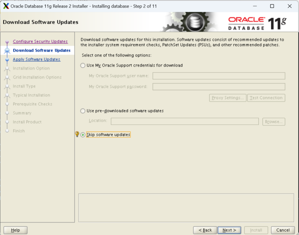Click the Help button
Screen dimensions: 299x235
coord(15,230)
